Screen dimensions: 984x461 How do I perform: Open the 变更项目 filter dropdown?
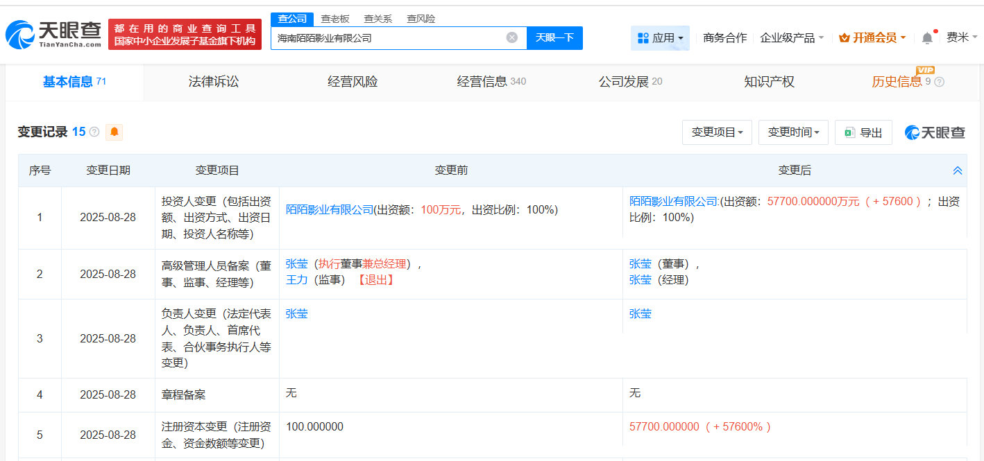tap(717, 132)
